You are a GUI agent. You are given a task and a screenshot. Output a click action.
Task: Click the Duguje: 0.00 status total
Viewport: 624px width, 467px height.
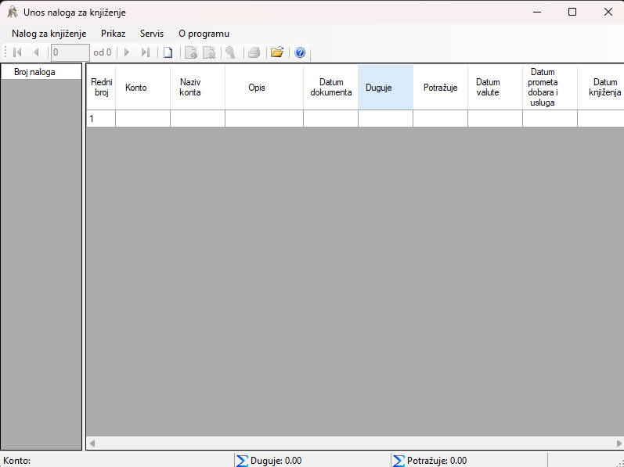click(x=276, y=461)
